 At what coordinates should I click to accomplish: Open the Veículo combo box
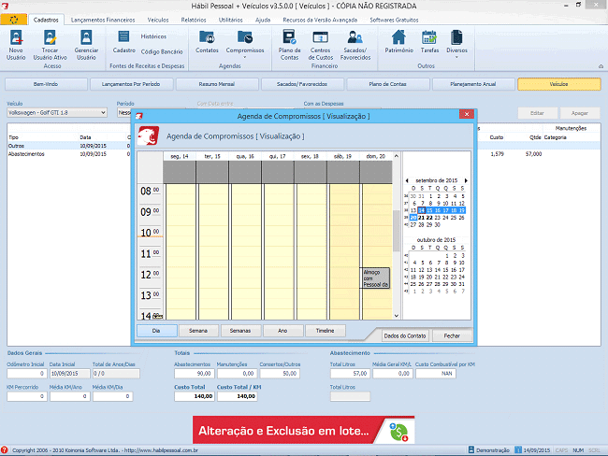[x=57, y=113]
